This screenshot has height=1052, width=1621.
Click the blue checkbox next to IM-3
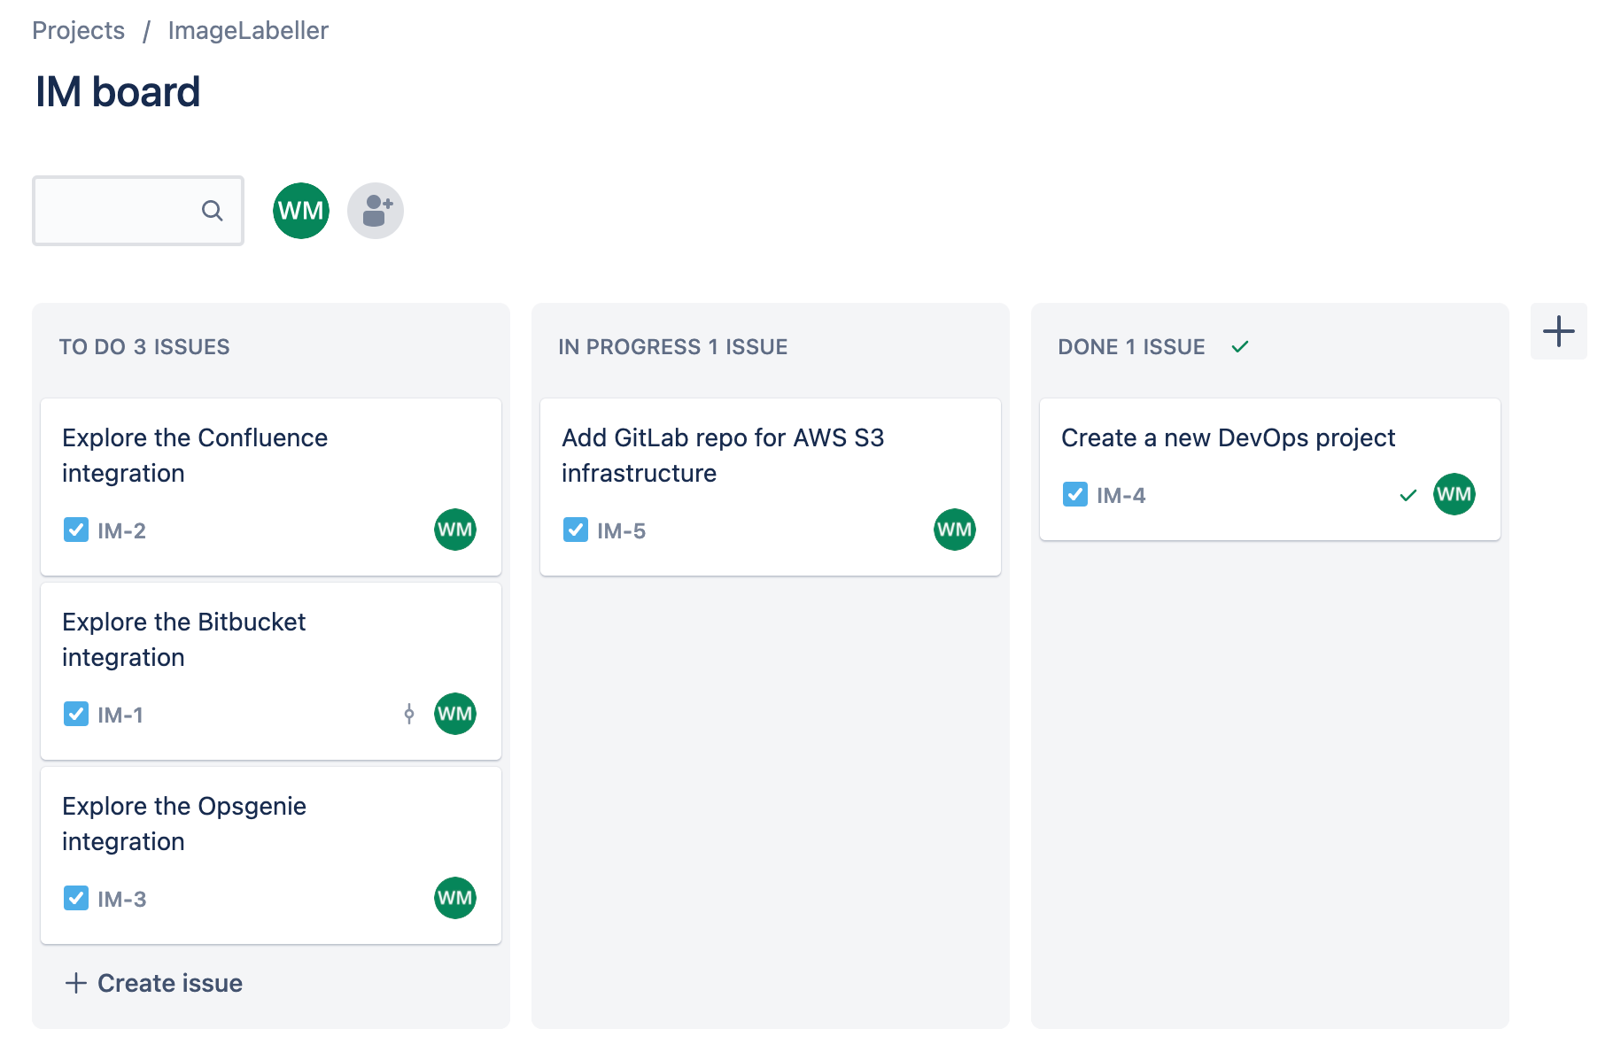point(76,898)
